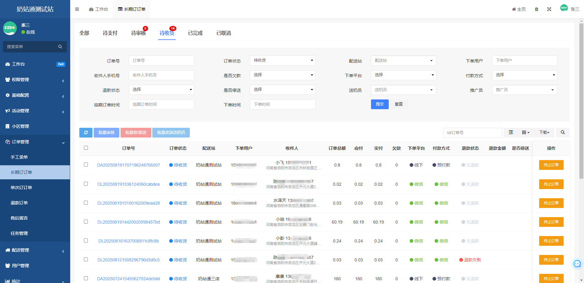Toggle table card view icon

[x=511, y=133]
